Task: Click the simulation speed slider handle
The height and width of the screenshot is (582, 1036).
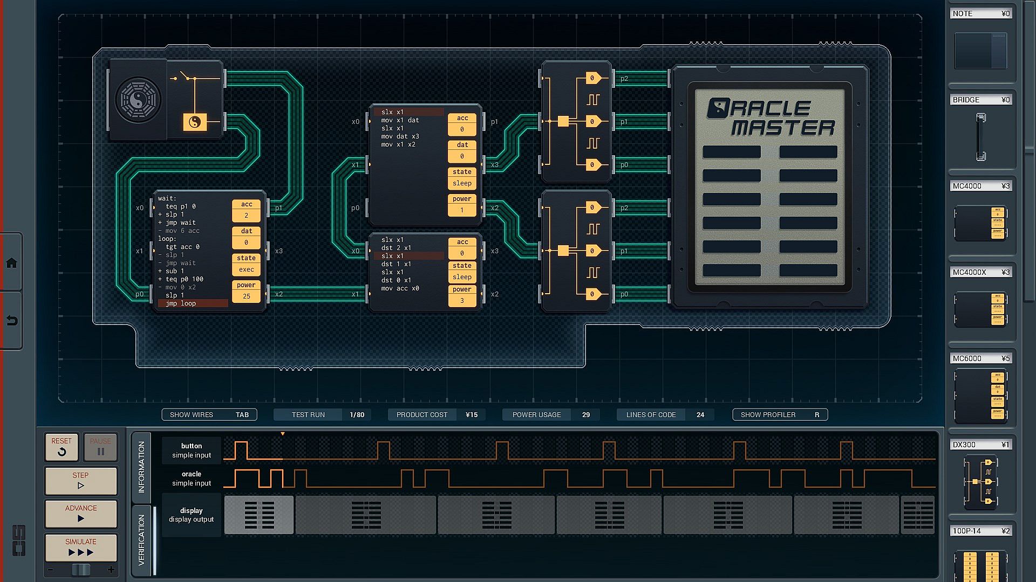Action: 81,570
